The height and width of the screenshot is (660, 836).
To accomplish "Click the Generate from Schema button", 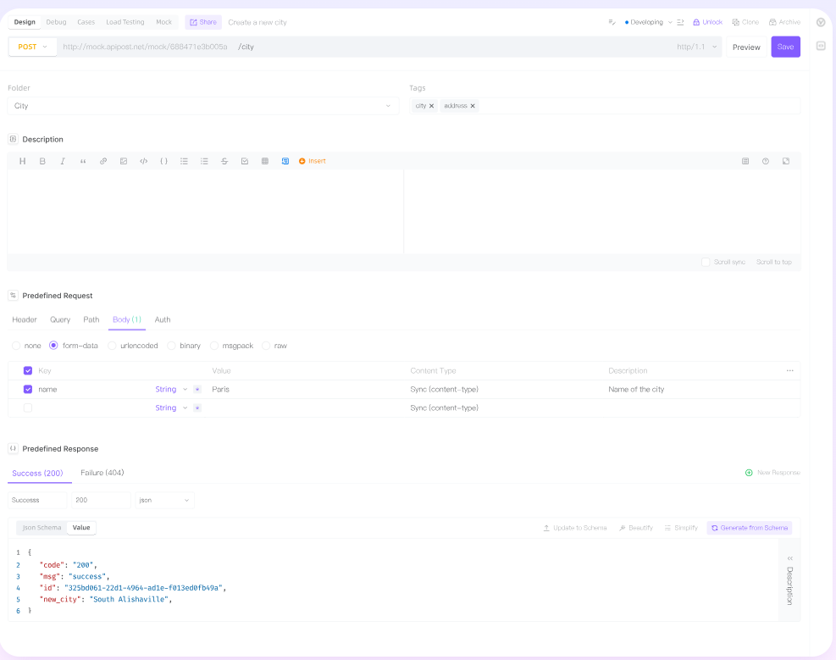I will (x=749, y=527).
